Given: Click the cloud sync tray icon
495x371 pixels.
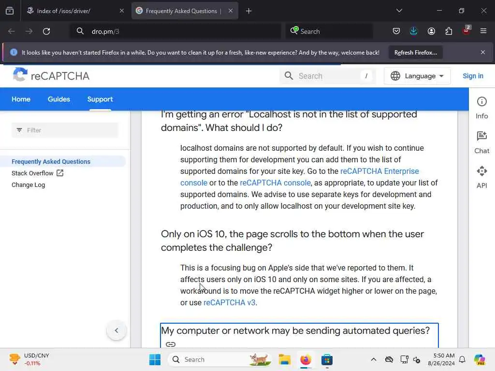Looking at the screenshot, I should (x=389, y=359).
